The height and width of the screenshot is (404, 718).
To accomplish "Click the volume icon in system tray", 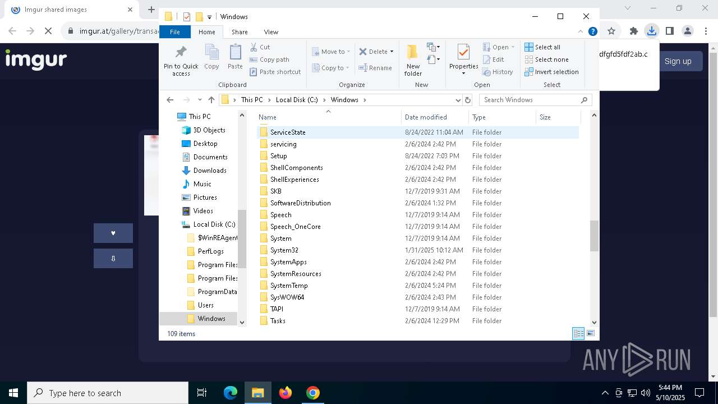I will point(646,393).
